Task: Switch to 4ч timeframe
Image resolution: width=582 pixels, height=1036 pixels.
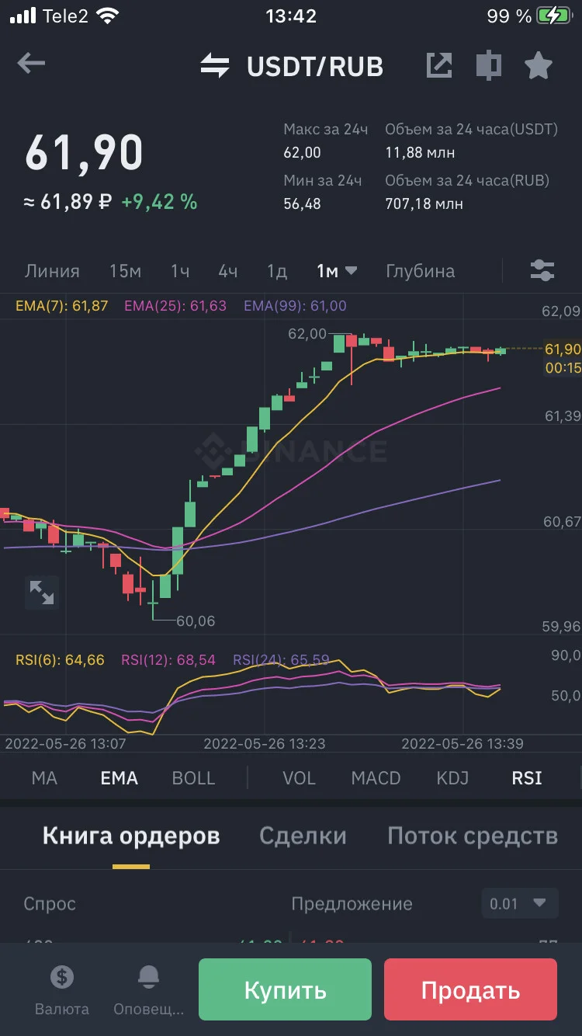Action: tap(227, 271)
